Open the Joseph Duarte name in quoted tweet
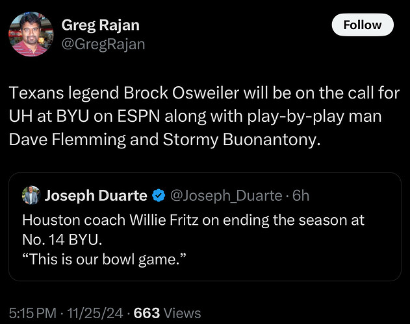The height and width of the screenshot is (324, 410). click(x=96, y=196)
